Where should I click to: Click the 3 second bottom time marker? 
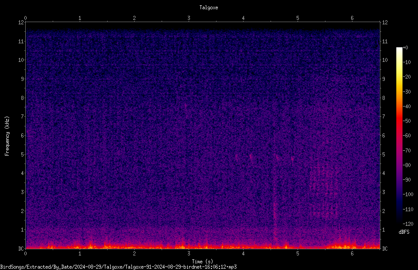189,254
